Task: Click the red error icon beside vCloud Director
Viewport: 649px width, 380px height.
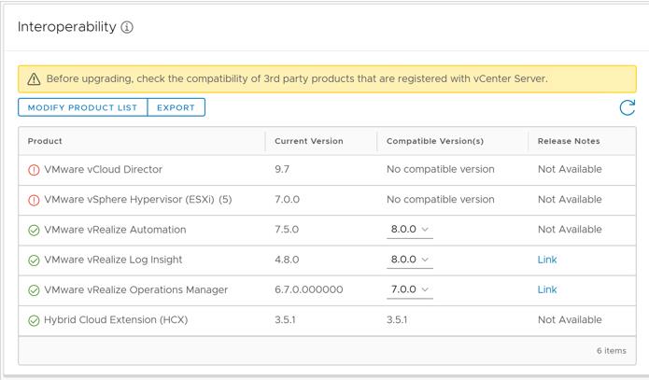Action: click(x=34, y=170)
